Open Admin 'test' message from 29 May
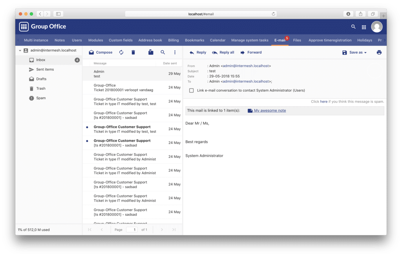 click(x=132, y=74)
